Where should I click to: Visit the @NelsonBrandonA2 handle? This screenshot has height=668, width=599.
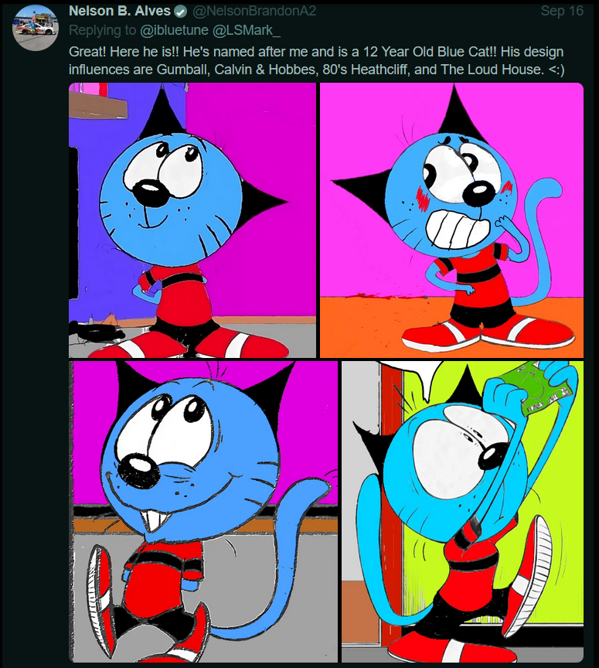254,11
